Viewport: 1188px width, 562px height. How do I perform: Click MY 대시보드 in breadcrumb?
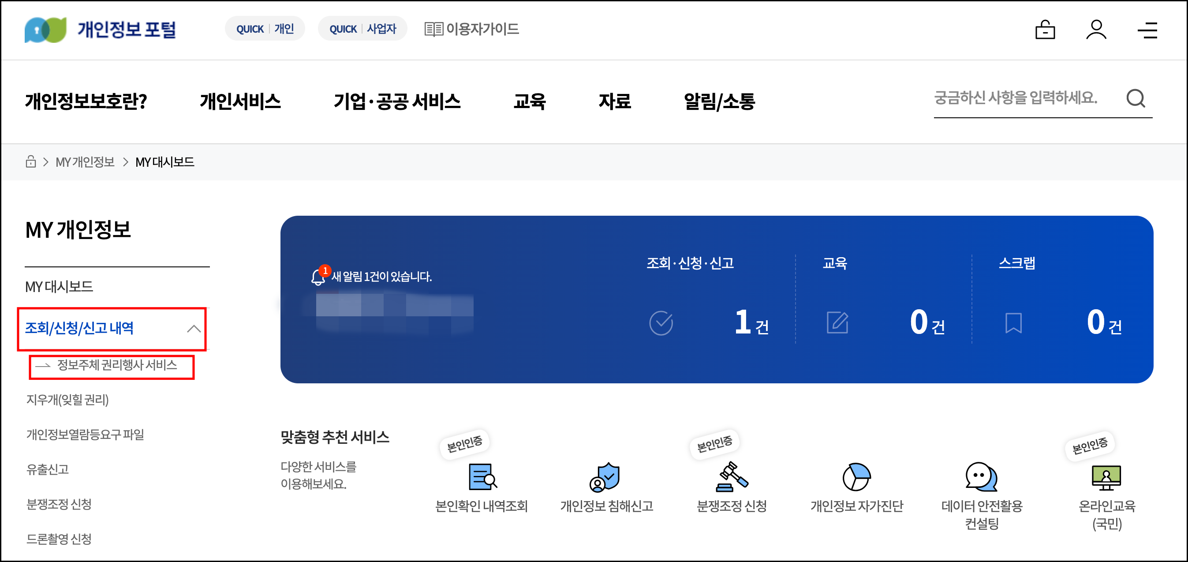click(164, 162)
